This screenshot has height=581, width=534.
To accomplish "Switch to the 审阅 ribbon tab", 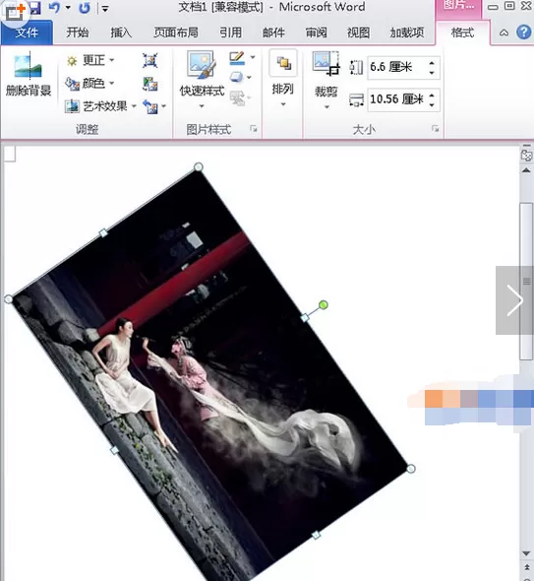I will 316,32.
